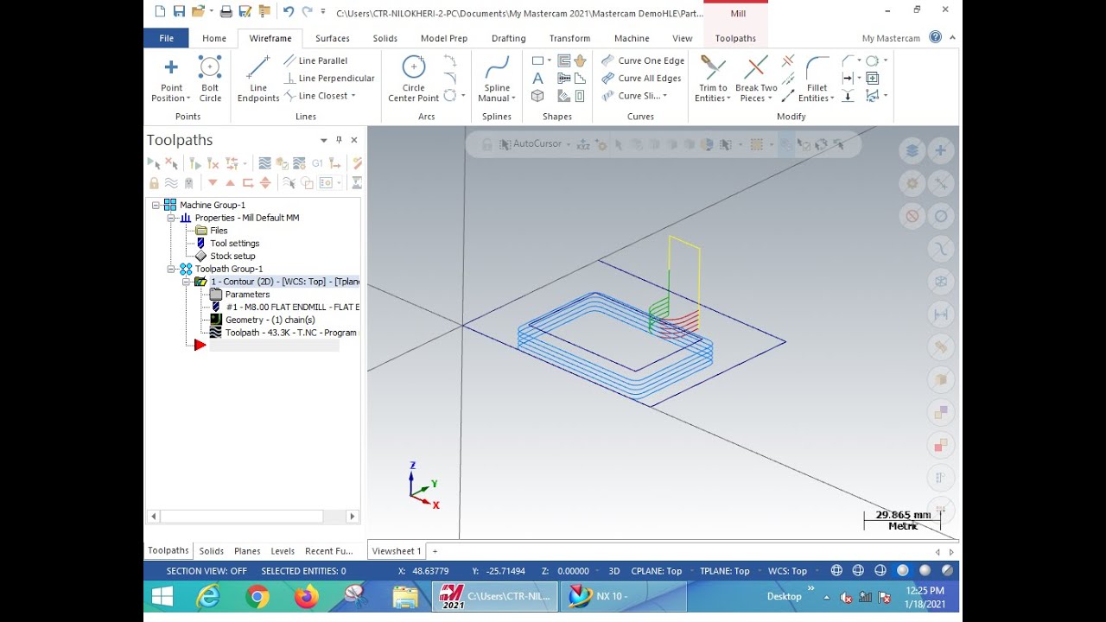Viewport: 1106px width, 622px height.
Task: Open the Curve Sli... dropdown arrow
Action: click(x=664, y=96)
